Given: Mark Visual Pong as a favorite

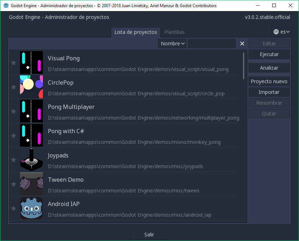Looking at the screenshot, I should (x=13, y=62).
